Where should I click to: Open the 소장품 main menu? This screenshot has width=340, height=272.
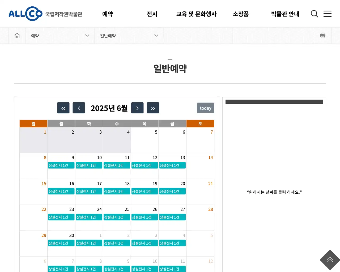point(241,14)
